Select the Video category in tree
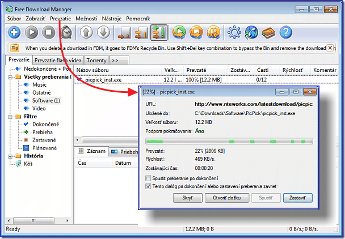 pyautogui.click(x=39, y=108)
